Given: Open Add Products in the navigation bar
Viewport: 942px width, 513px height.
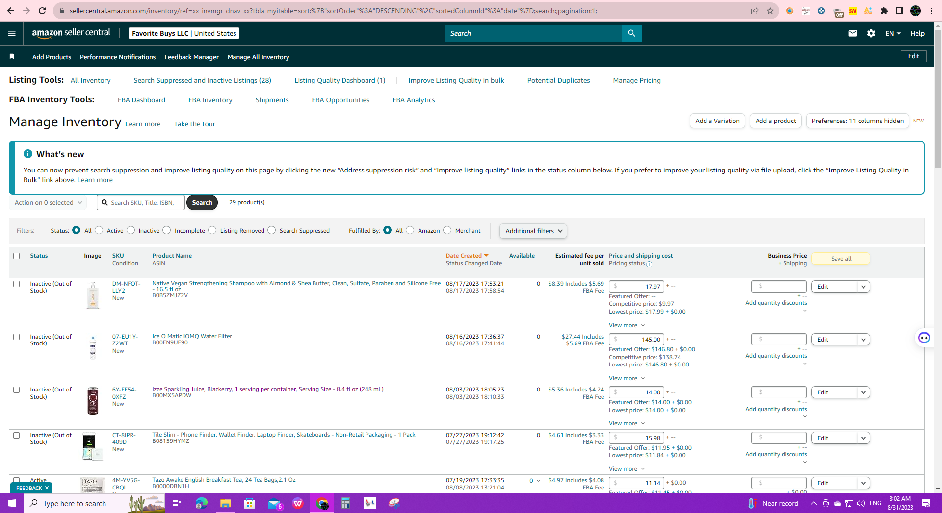Looking at the screenshot, I should [52, 57].
